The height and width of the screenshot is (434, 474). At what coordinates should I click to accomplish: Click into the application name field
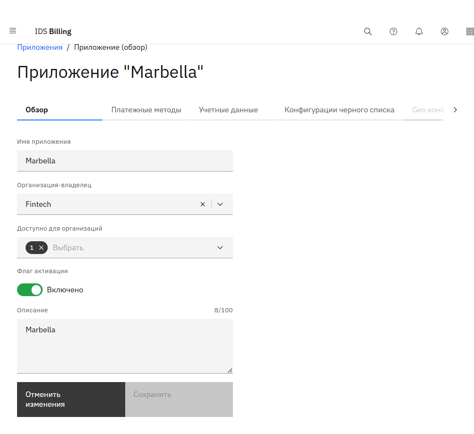(125, 161)
